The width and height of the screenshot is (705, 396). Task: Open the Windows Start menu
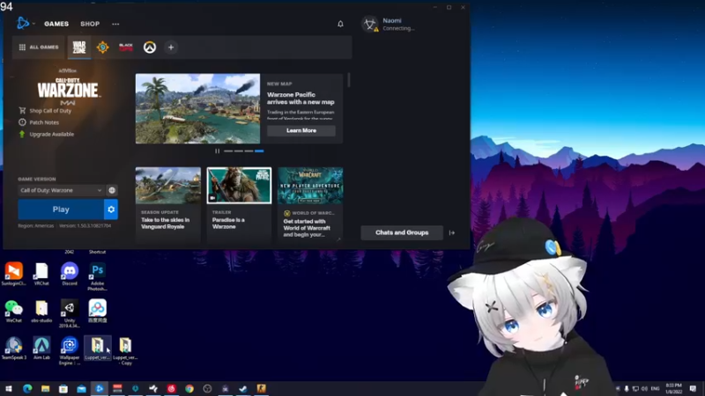(x=9, y=389)
